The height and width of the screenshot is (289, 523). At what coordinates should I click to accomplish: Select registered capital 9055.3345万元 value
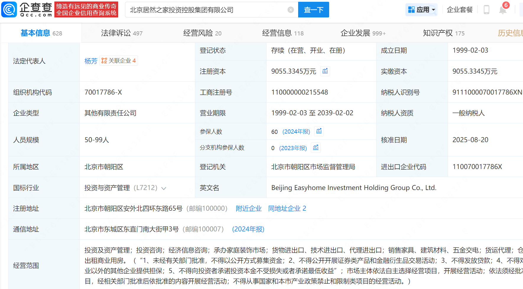point(294,71)
